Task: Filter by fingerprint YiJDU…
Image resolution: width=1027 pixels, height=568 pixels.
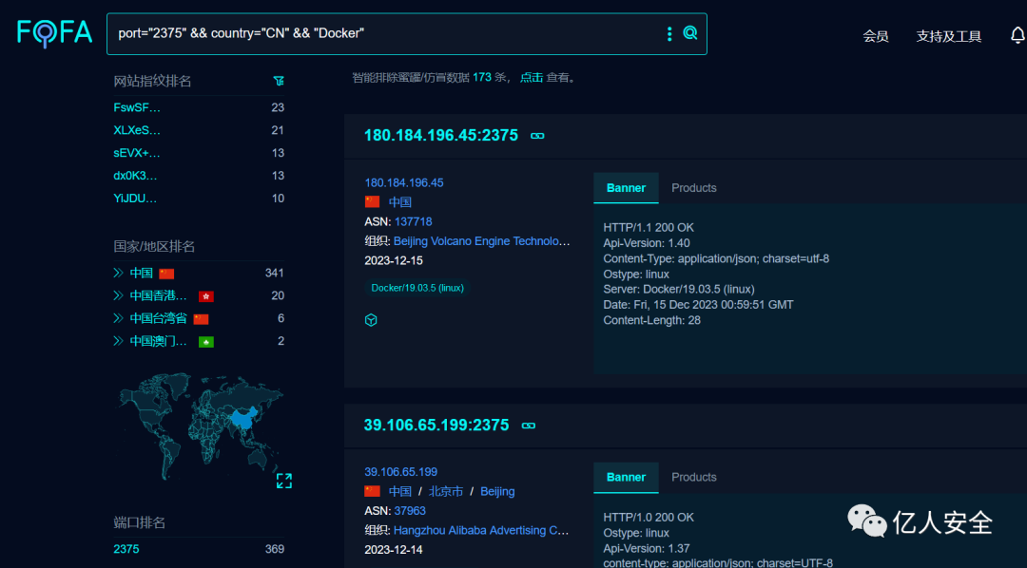Action: point(135,199)
